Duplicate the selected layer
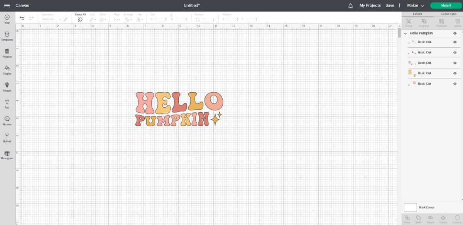463x225 pixels. click(x=441, y=23)
